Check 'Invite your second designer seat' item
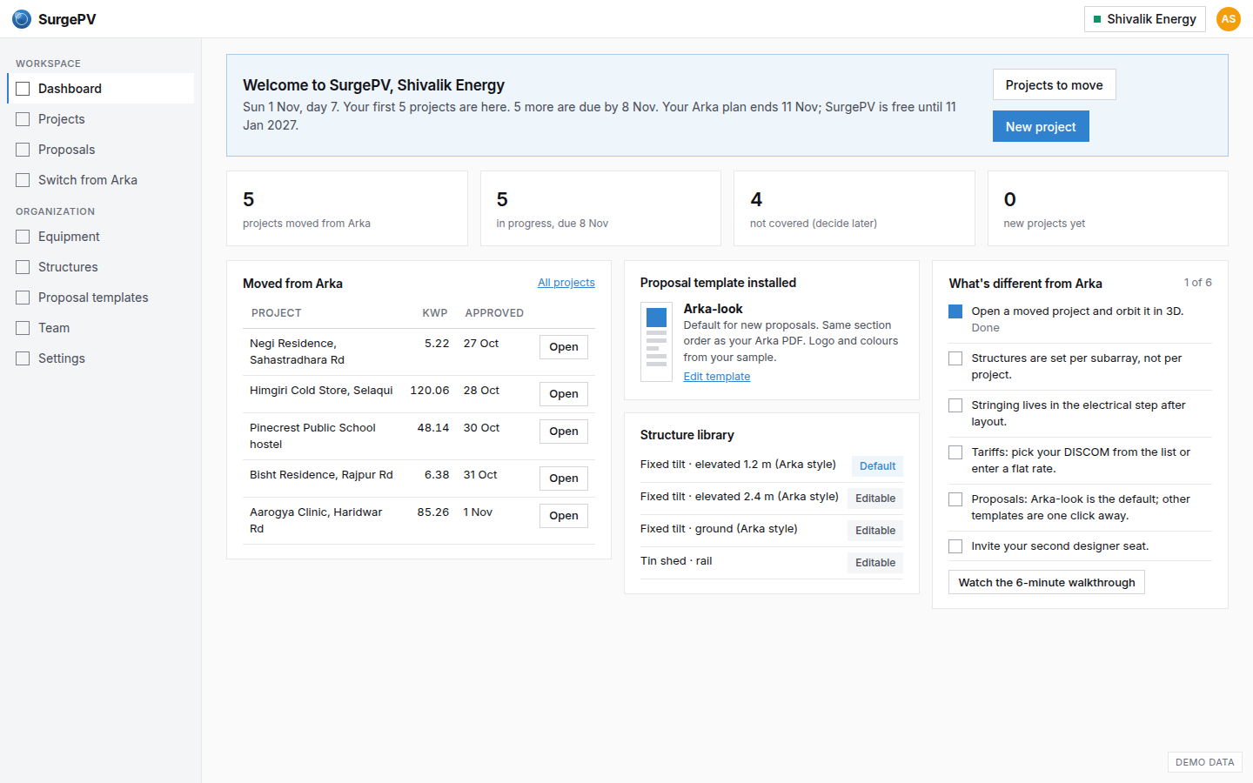 [955, 546]
